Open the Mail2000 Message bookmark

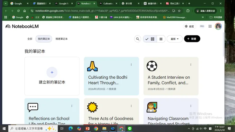tap(175, 17)
